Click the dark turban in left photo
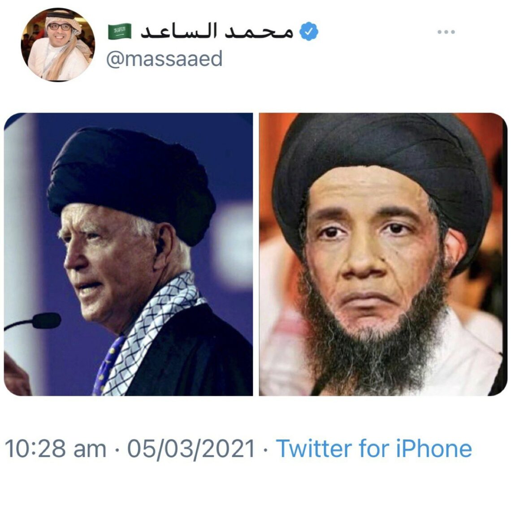Image resolution: width=511 pixels, height=525 pixels. [131, 181]
